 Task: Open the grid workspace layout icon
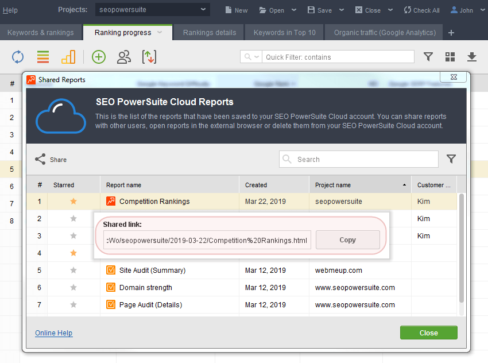450,57
